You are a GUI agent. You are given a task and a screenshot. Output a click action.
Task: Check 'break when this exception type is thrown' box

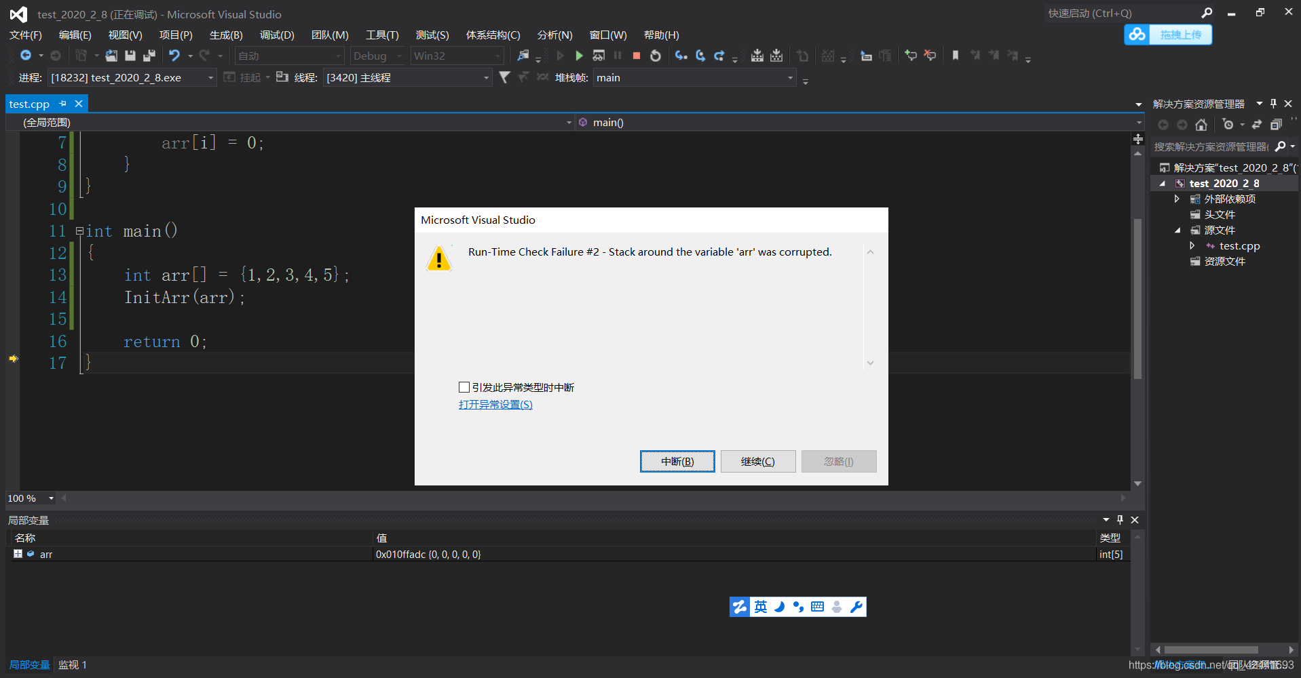coord(464,387)
